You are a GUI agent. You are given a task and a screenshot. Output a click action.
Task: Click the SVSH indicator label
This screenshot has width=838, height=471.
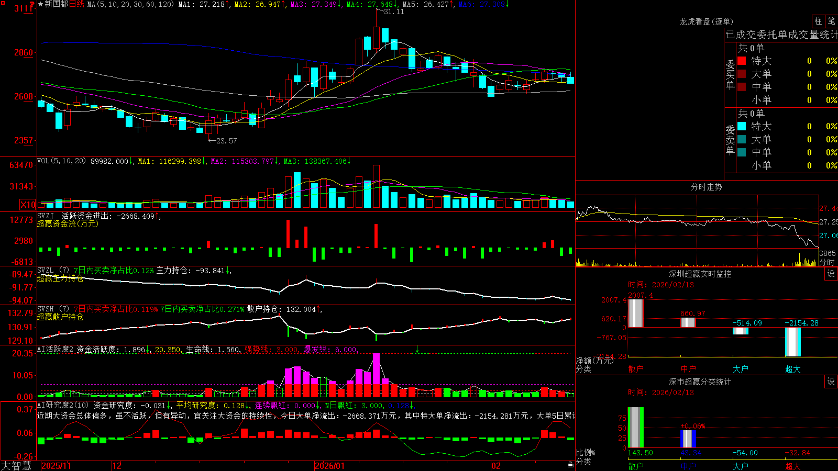click(53, 309)
